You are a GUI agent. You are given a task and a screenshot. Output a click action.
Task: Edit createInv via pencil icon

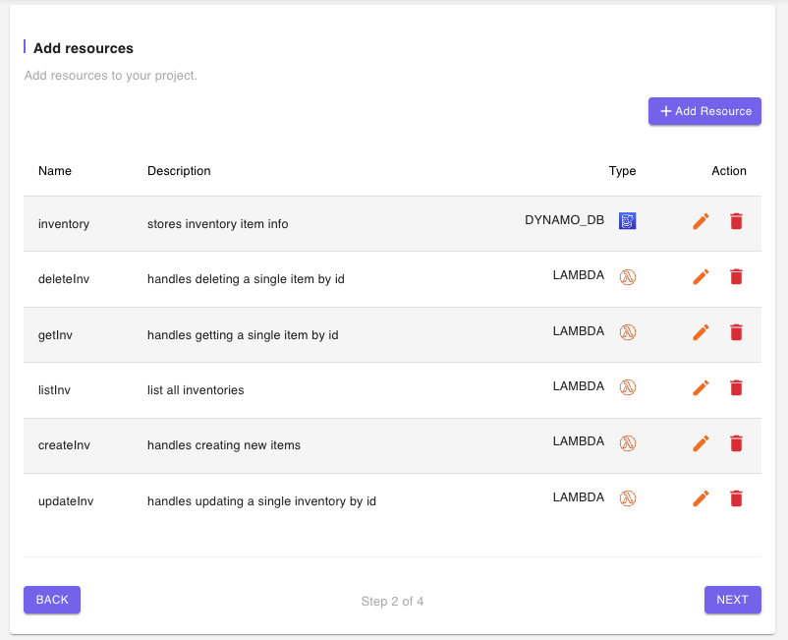pyautogui.click(x=702, y=443)
